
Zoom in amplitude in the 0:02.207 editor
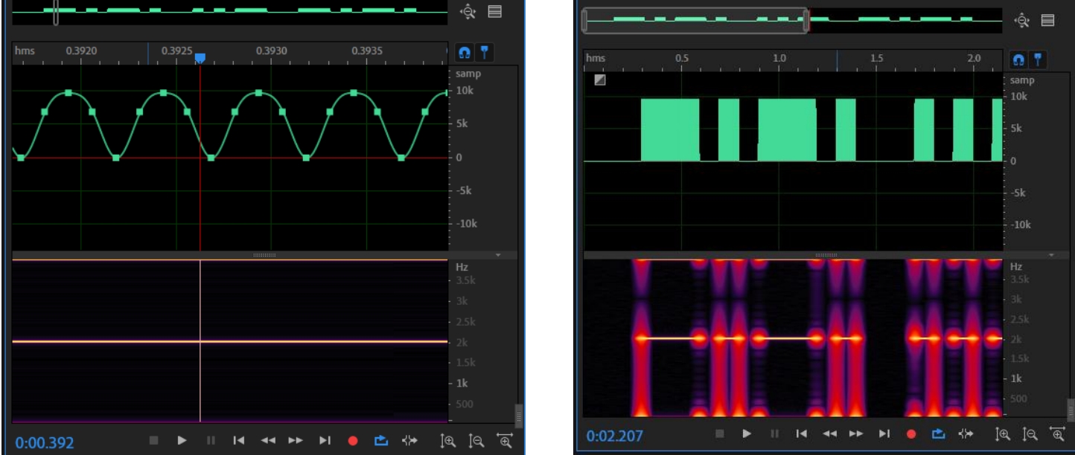coord(1003,434)
